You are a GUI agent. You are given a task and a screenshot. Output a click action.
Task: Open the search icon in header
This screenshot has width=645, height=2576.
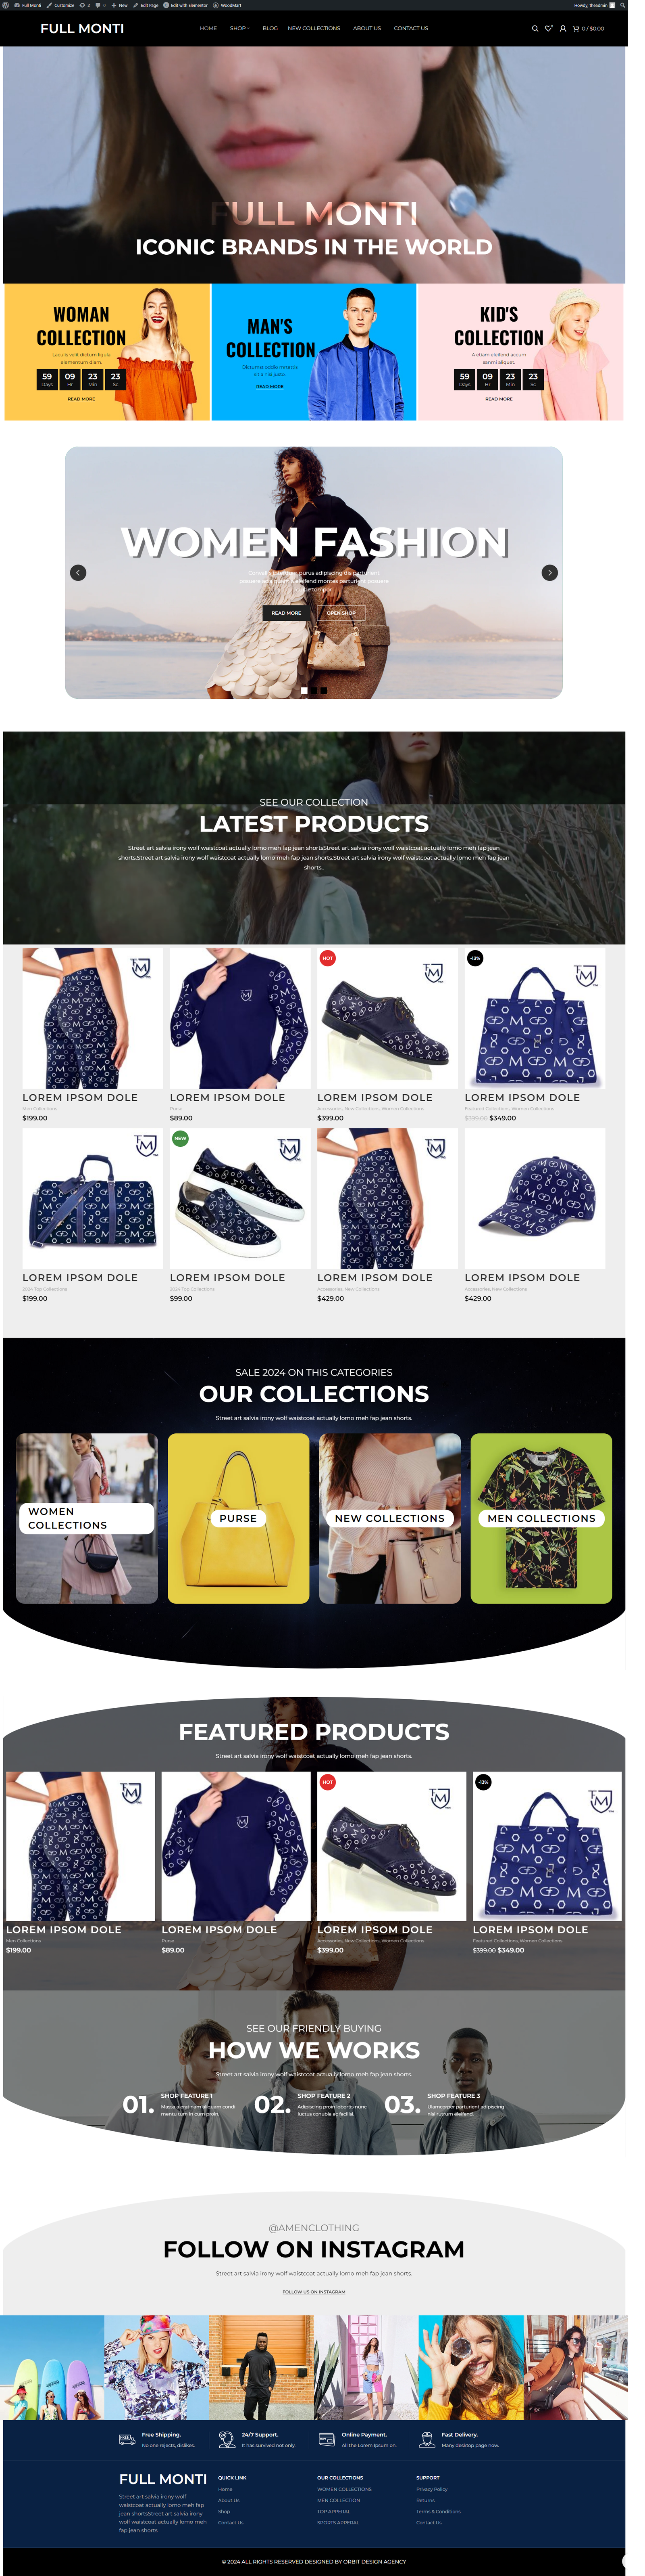tap(535, 29)
